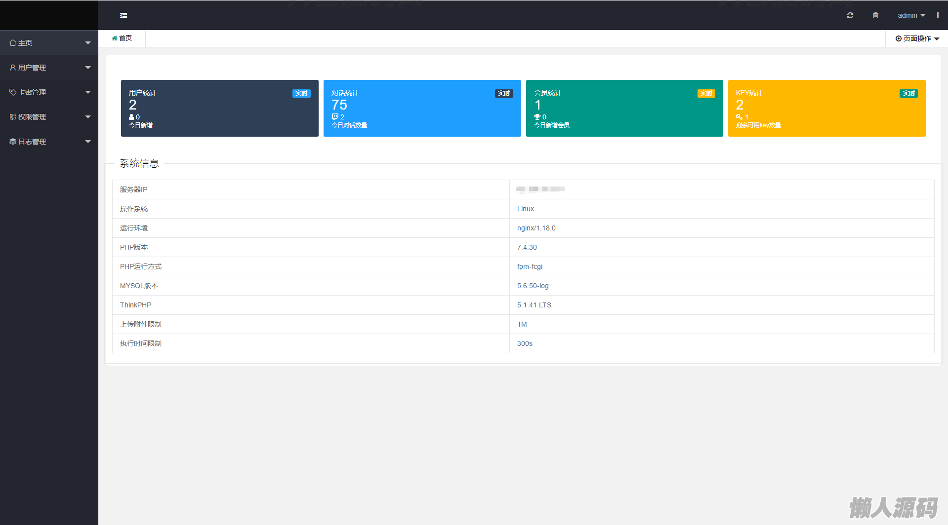Click the 实时 badge on 用户统计 card
The height and width of the screenshot is (525, 948).
coord(301,93)
